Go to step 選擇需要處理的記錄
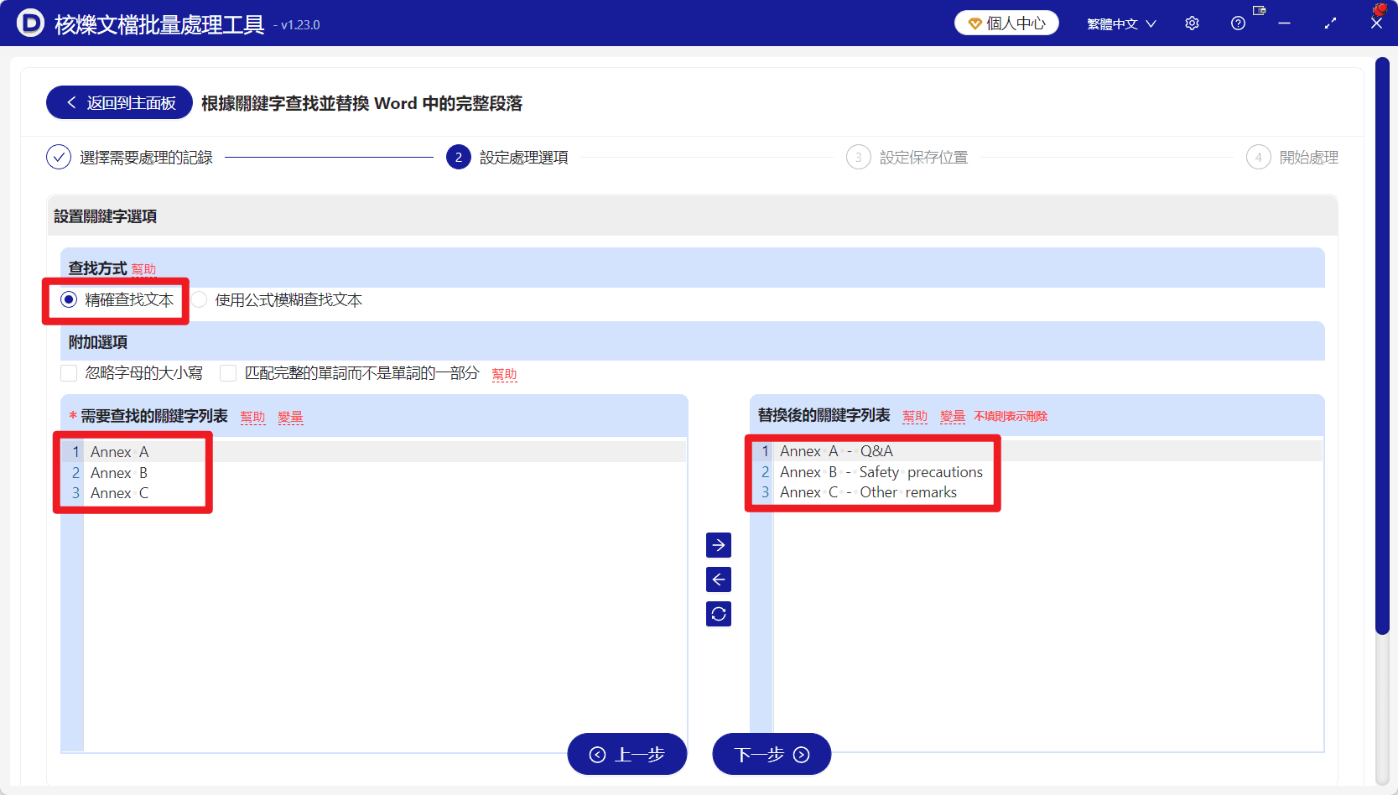 click(130, 157)
